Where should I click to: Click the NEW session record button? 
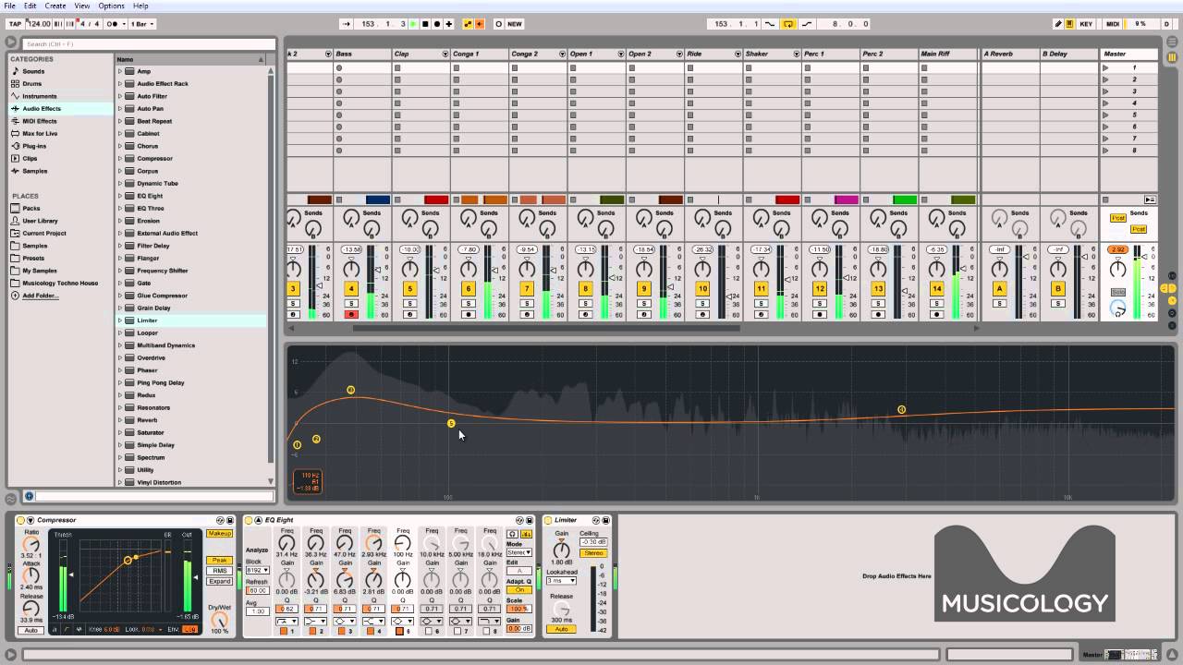point(515,24)
